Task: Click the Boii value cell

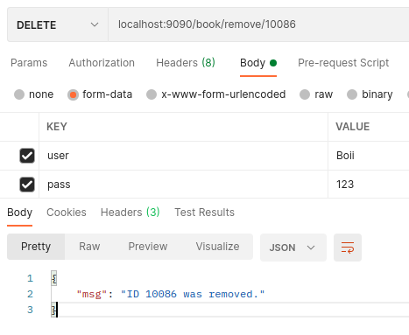Action: click(369, 156)
